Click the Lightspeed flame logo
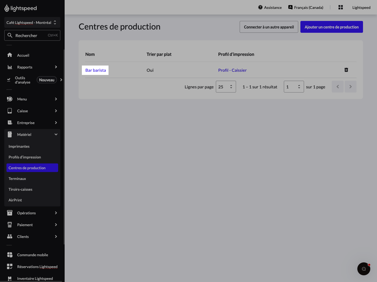This screenshot has width=377, height=282. pyautogui.click(x=7, y=8)
